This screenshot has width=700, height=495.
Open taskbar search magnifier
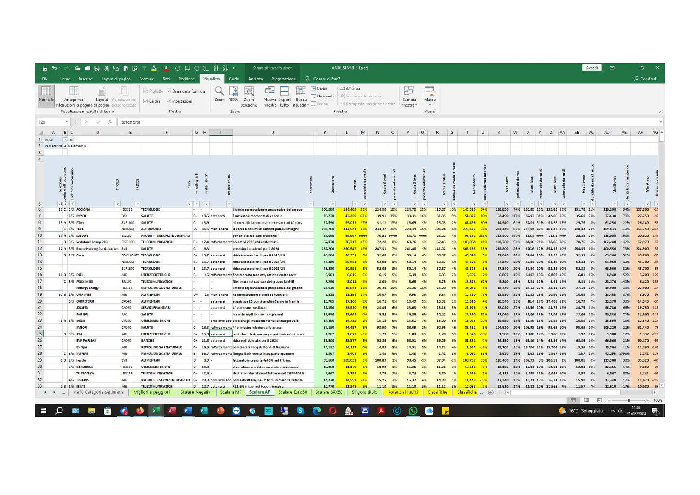click(x=59, y=411)
